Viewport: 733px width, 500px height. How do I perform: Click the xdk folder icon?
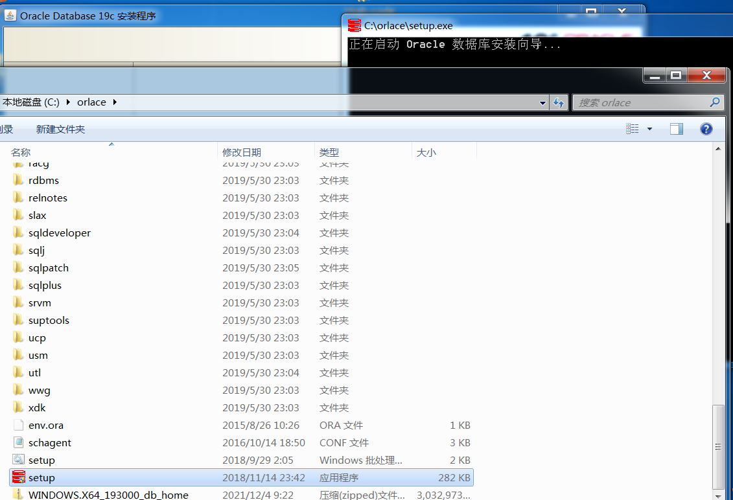(x=18, y=407)
